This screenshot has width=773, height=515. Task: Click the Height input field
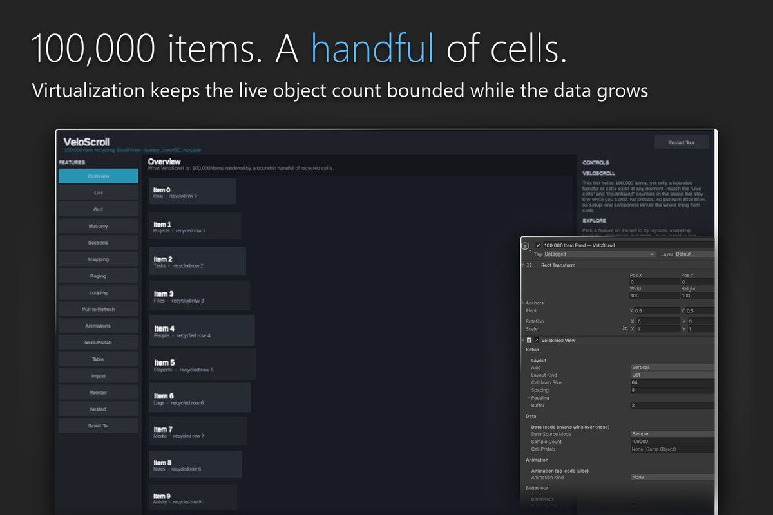698,295
